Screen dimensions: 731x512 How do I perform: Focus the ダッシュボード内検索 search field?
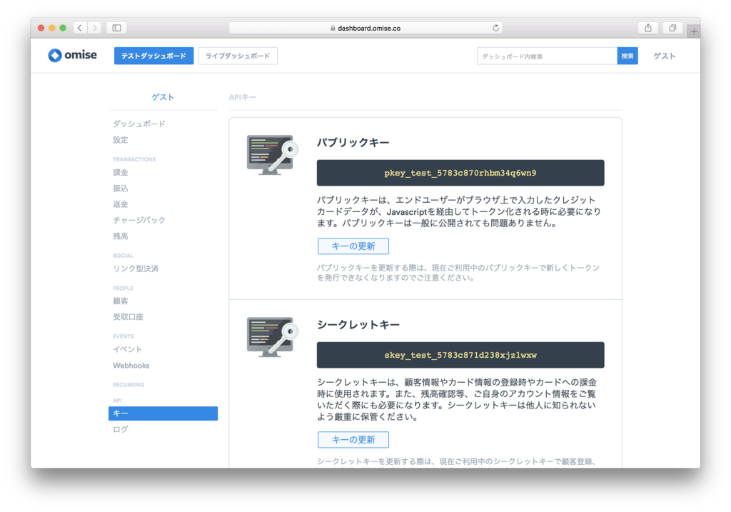point(547,56)
